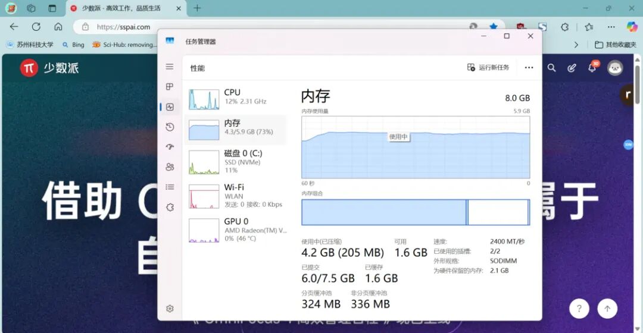Image resolution: width=643 pixels, height=333 pixels.
Task: Open the Details page in Task Manager
Action: coord(170,187)
